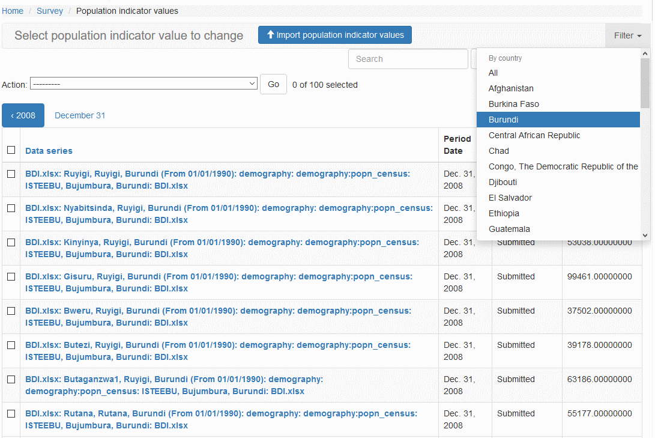Check the Ruyigi, Ruyigi, Burundi row checkbox

click(11, 174)
